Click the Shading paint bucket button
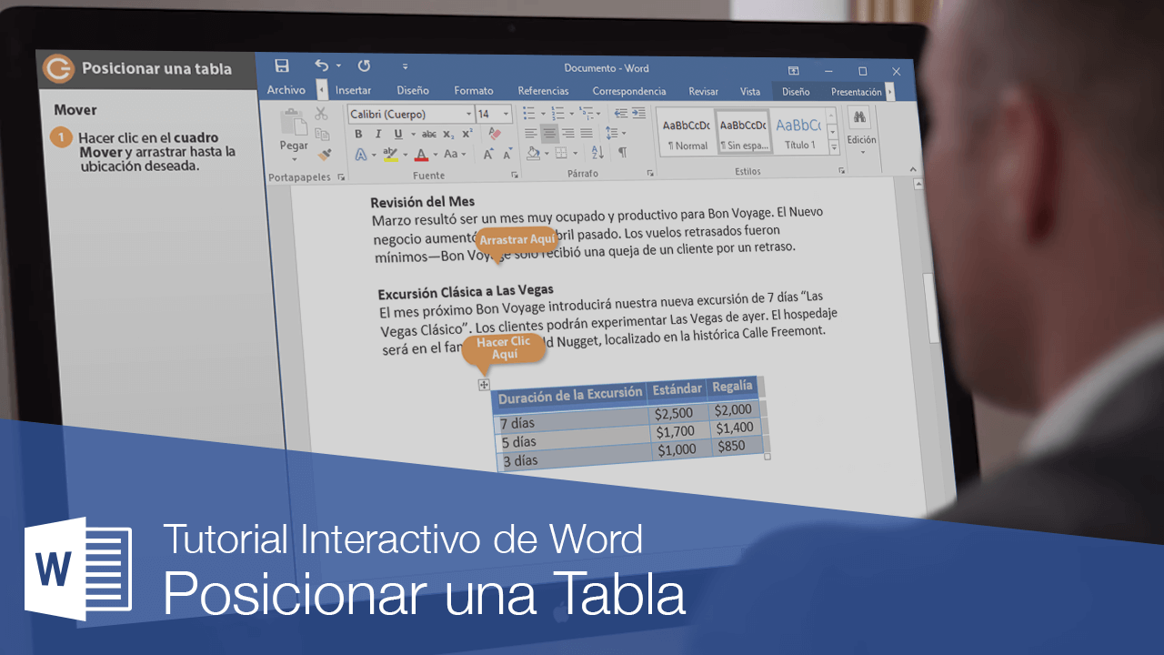 point(533,154)
